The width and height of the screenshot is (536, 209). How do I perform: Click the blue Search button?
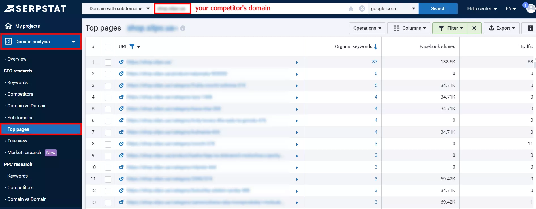tap(438, 8)
